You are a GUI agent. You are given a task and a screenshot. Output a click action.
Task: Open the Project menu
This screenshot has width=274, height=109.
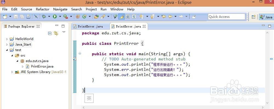[91, 9]
